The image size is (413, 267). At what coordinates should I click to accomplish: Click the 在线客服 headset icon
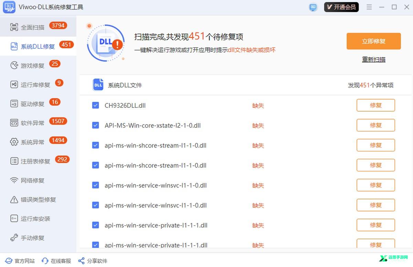pos(45,261)
